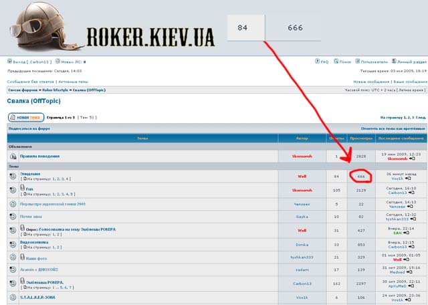
Task: Click the message icon beside Новых ЛС
Action: click(58, 61)
